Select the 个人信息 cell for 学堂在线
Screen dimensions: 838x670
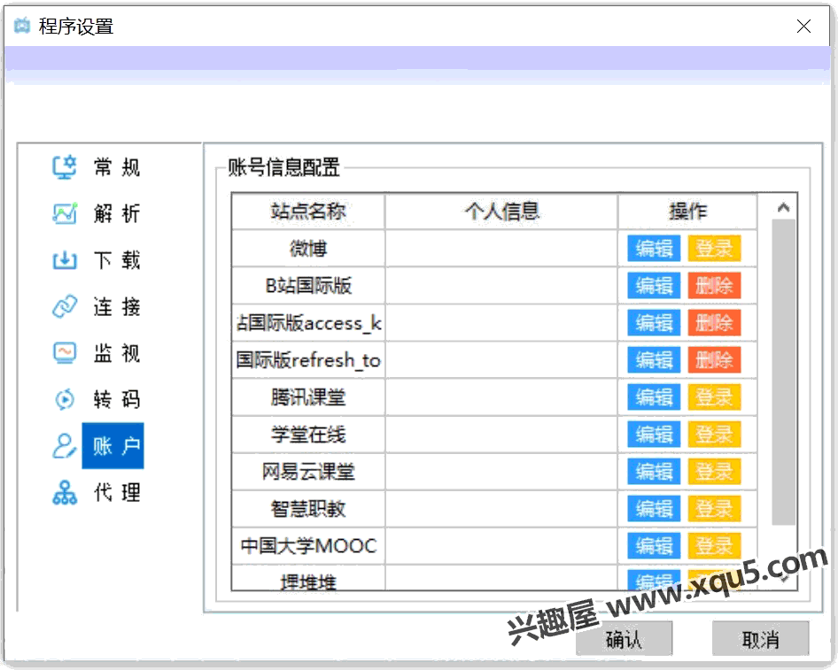pyautogui.click(x=501, y=435)
